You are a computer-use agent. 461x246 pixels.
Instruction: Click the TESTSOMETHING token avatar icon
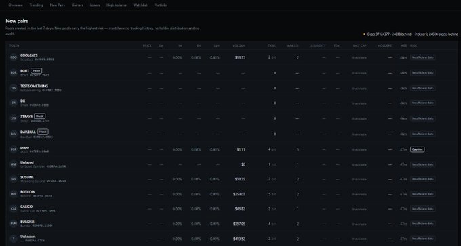point(14,88)
